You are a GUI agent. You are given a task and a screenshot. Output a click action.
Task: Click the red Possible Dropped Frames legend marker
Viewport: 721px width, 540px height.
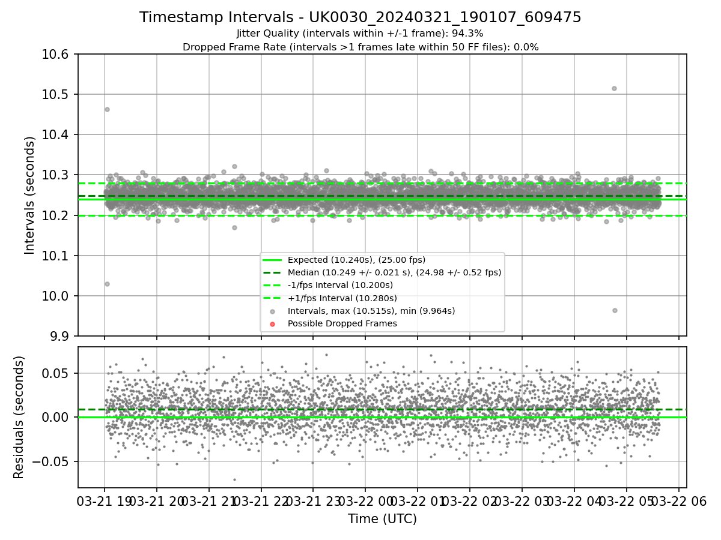[273, 324]
